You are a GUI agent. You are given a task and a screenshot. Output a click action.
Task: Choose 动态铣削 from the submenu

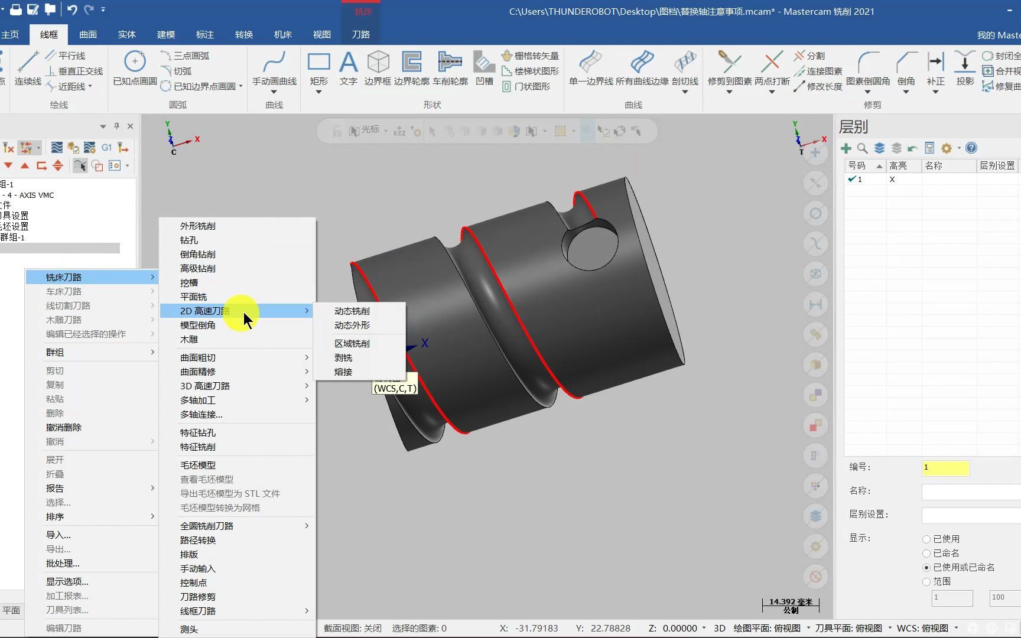click(352, 311)
